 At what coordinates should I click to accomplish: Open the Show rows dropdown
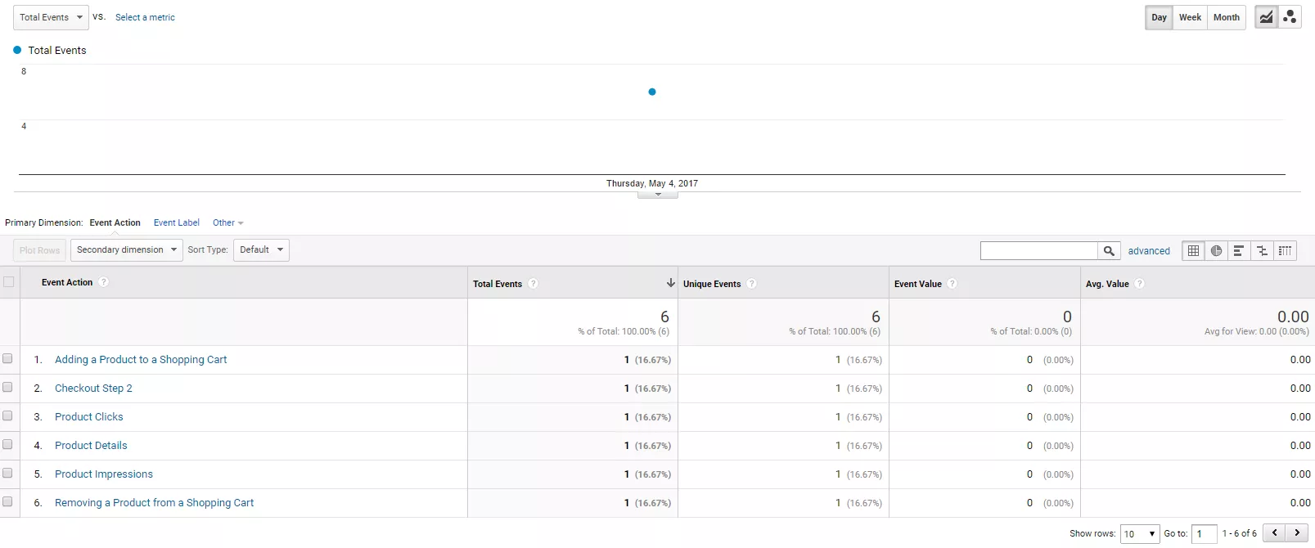1140,534
